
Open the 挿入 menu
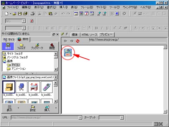click(63, 7)
